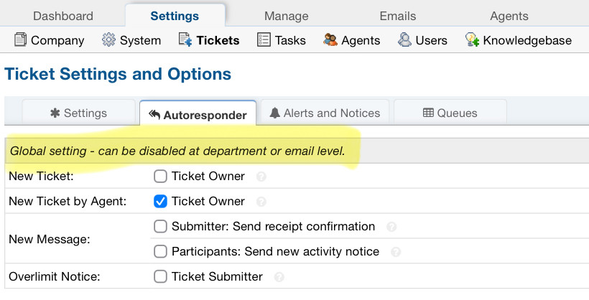Check Submitter send receipt confirmation box
This screenshot has height=300, width=589.
pyautogui.click(x=160, y=226)
